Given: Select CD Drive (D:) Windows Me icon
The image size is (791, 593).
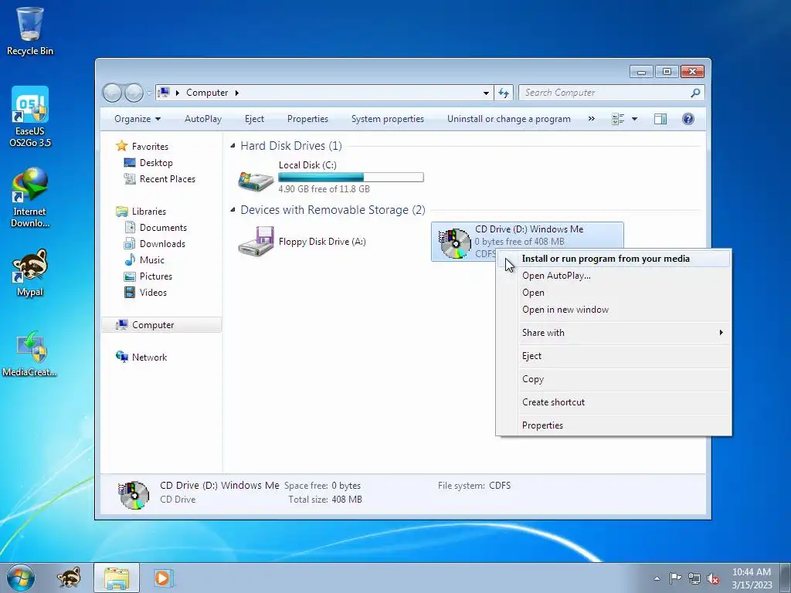Looking at the screenshot, I should tap(455, 243).
